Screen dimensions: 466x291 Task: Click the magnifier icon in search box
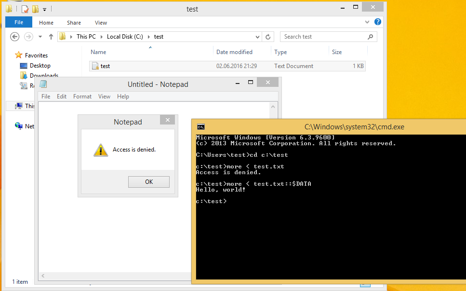click(x=370, y=37)
